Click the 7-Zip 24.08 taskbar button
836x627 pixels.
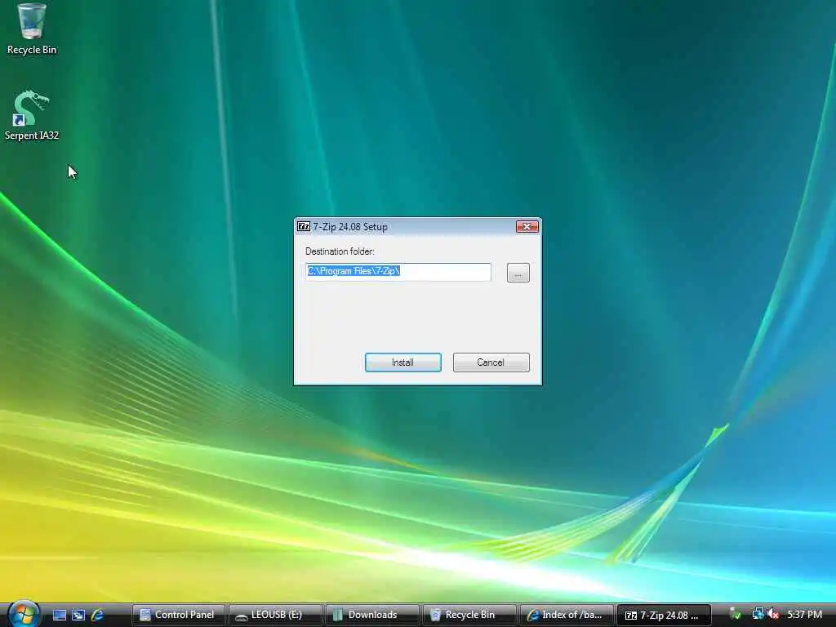pos(663,615)
